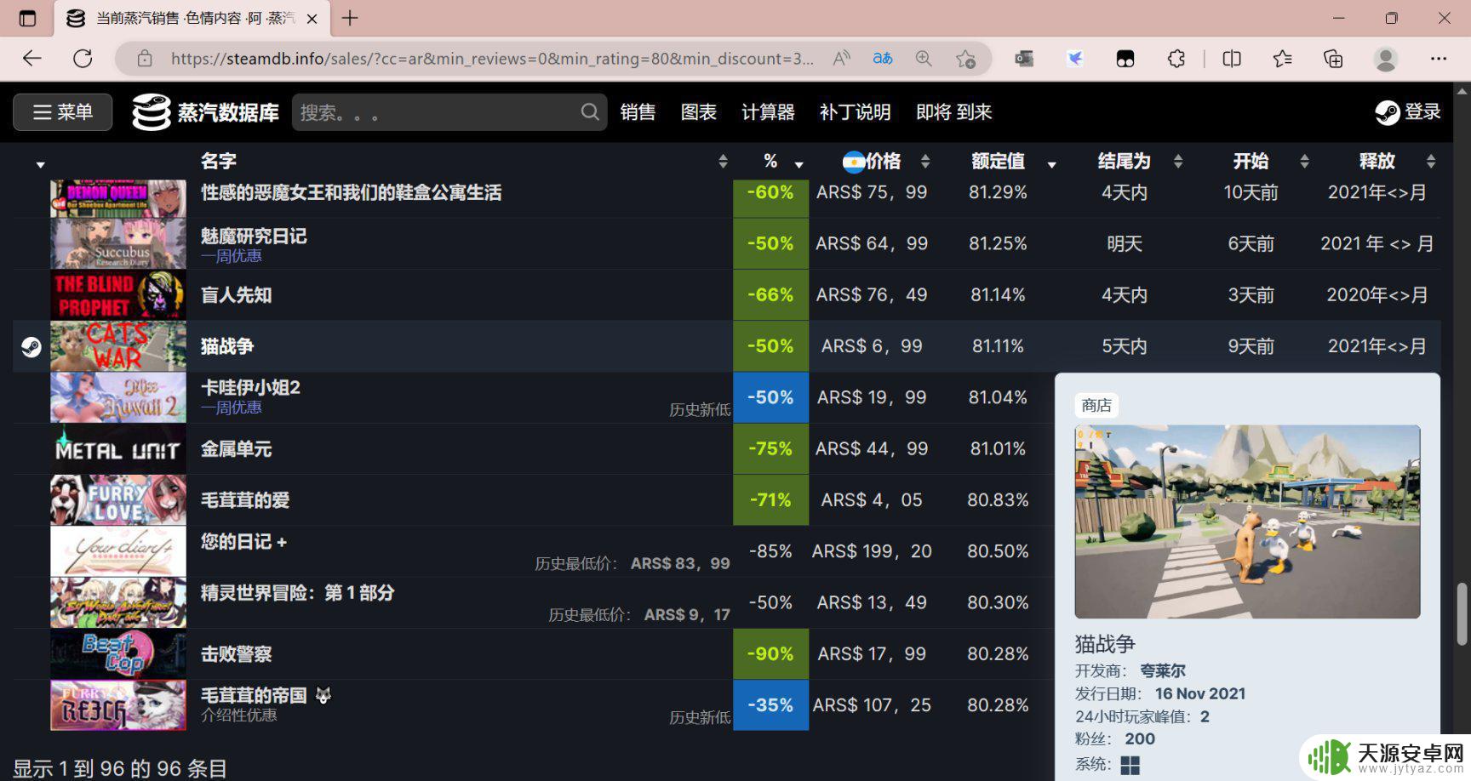This screenshot has width=1471, height=781.
Task: Open collections icon in toolbar
Action: pos(1333,59)
